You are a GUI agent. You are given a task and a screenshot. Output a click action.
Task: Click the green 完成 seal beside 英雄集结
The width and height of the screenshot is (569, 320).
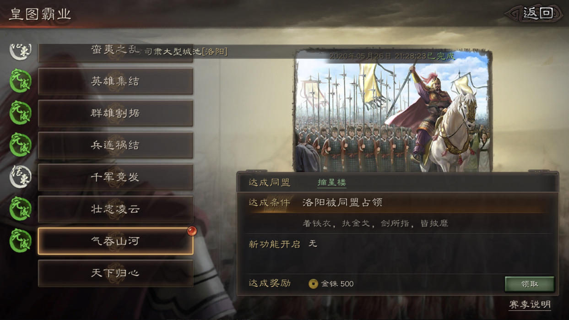point(21,81)
